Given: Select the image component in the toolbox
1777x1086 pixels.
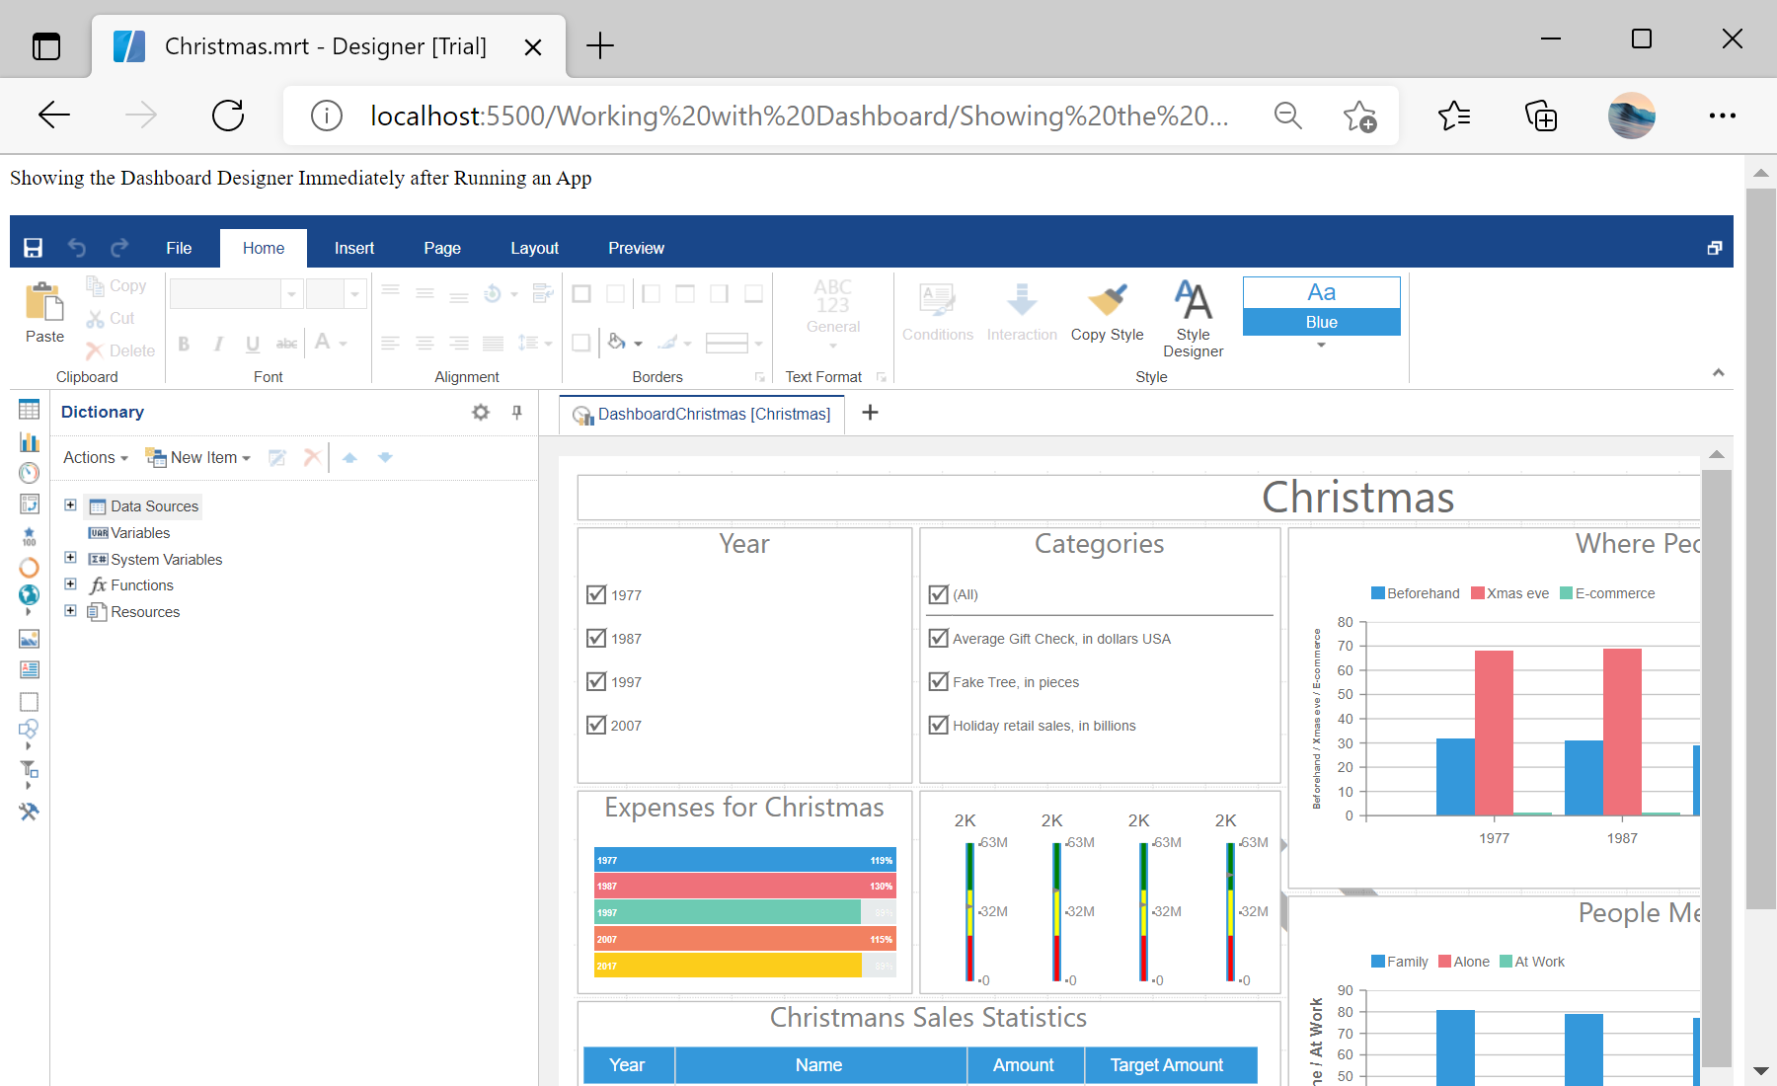Looking at the screenshot, I should pyautogui.click(x=29, y=639).
